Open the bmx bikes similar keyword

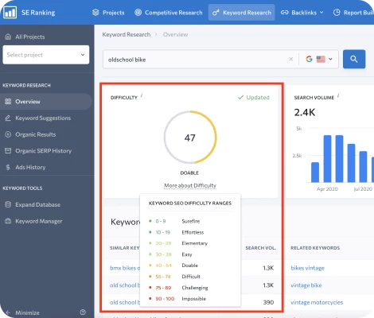tap(125, 268)
